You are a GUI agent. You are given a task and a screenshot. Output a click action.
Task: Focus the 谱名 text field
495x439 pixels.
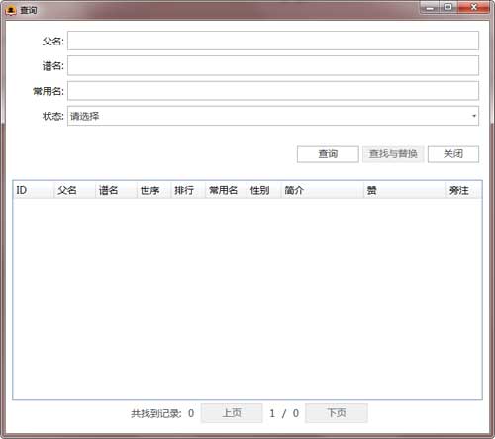[x=273, y=65]
